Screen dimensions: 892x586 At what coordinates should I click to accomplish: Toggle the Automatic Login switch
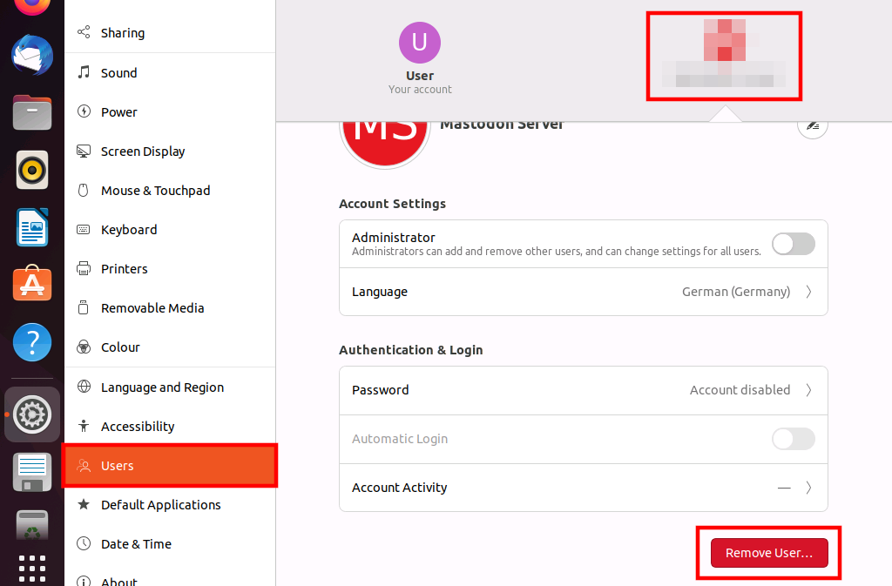point(793,439)
